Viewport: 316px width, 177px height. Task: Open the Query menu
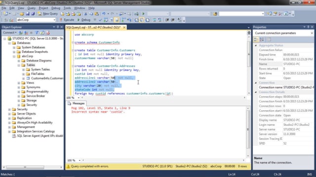pyautogui.click(x=31, y=8)
